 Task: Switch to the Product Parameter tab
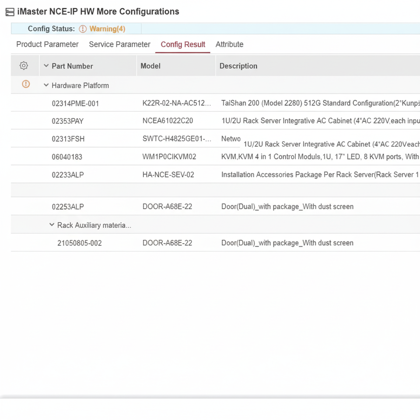click(x=47, y=44)
